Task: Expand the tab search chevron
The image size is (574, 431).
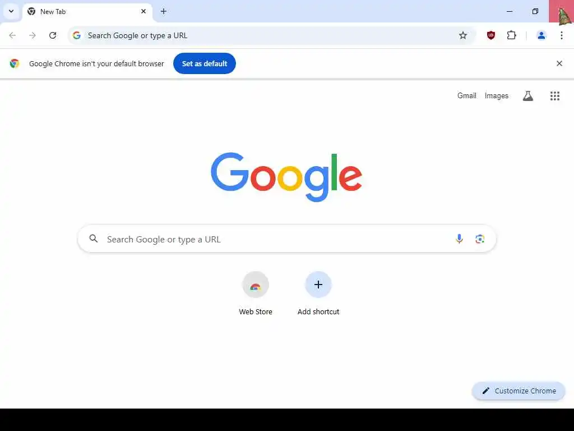Action: coord(11,11)
